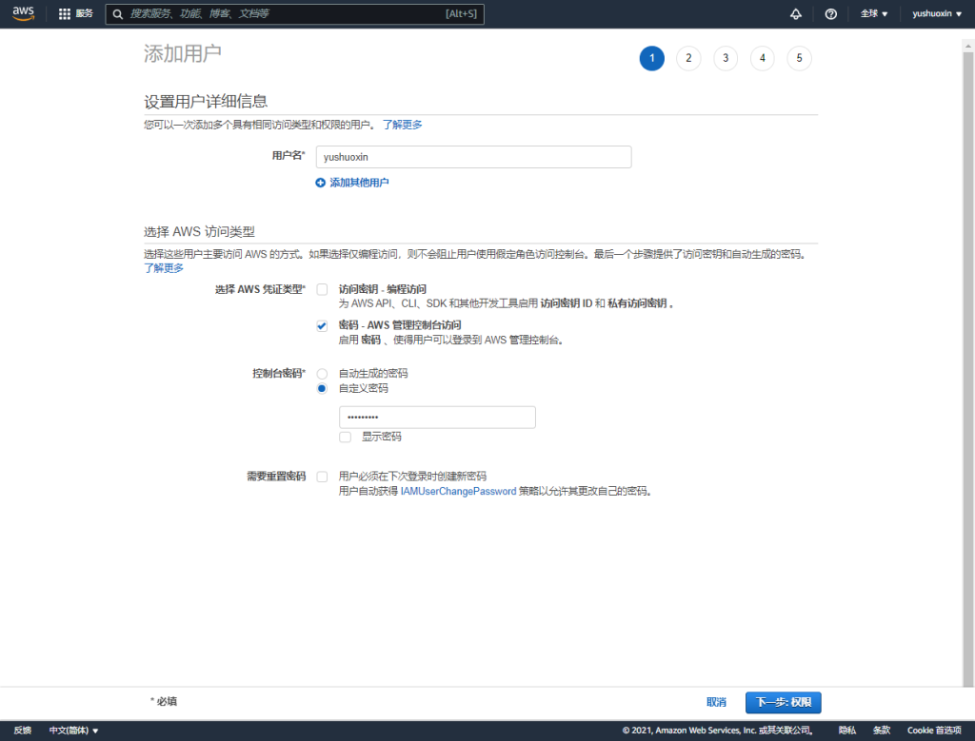Click the plus icon to add another user
This screenshot has height=741, width=975.
tap(321, 183)
